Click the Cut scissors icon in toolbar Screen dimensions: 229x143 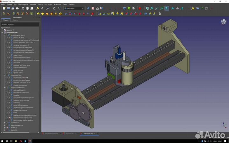pyautogui.click(x=23, y=8)
